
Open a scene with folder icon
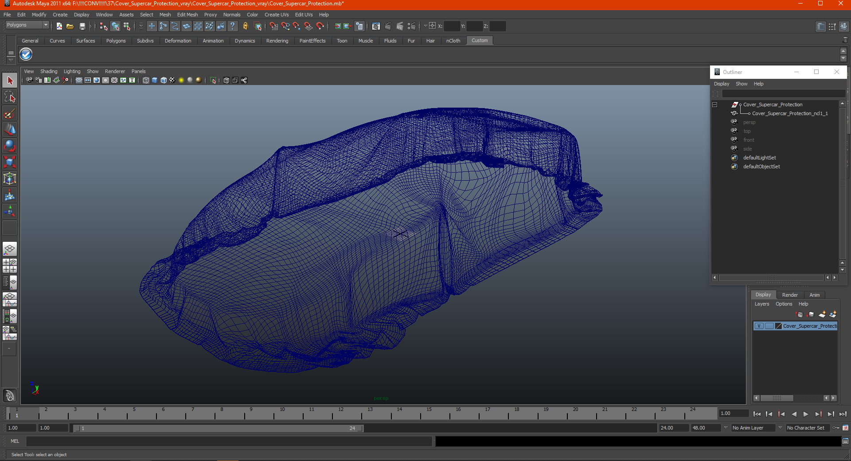pos(70,26)
